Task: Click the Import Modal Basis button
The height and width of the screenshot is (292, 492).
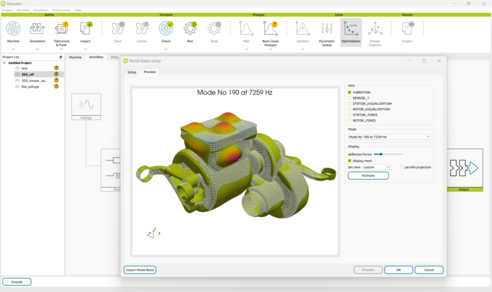Action: pos(140,270)
